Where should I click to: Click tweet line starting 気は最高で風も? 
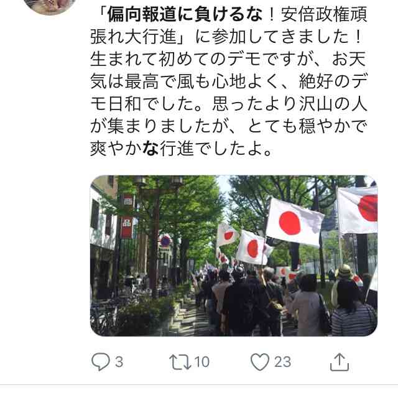[229, 81]
